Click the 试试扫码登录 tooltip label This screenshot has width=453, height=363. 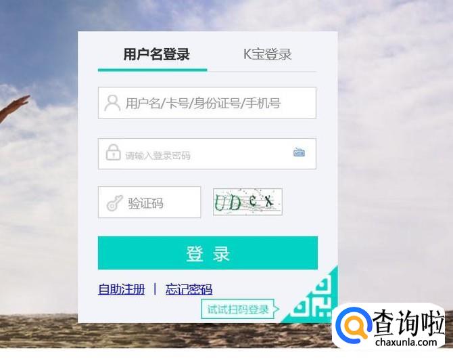[x=238, y=309]
